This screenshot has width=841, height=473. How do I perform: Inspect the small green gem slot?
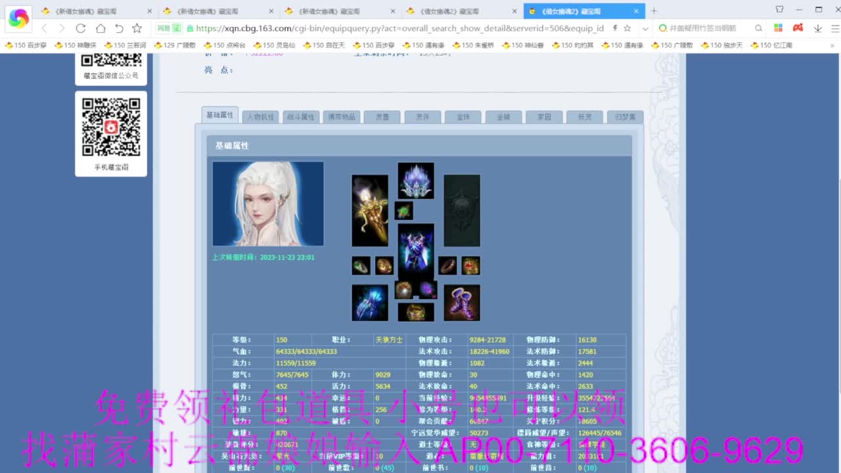pos(403,211)
